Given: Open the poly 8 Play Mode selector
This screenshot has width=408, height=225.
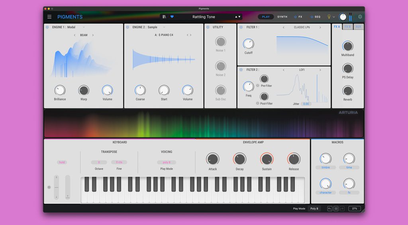Looking at the screenshot, I should pos(167,162).
